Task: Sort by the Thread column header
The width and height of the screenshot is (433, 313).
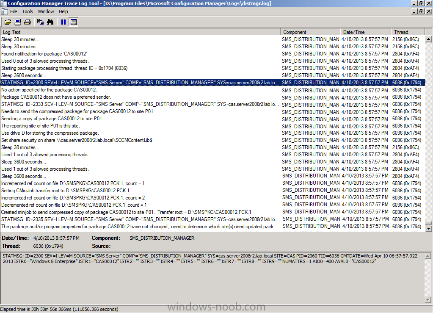Action: (408, 32)
